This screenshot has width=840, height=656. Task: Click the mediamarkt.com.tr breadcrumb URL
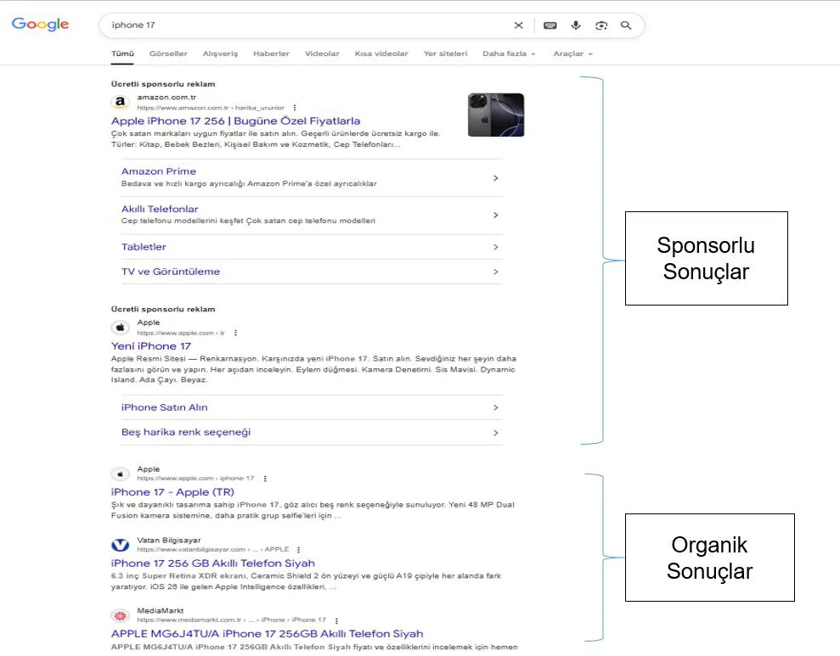pyautogui.click(x=231, y=620)
